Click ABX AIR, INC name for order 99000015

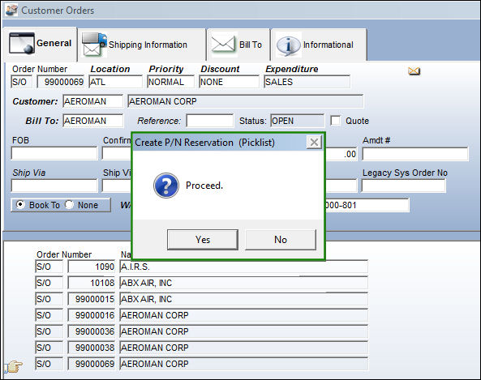[x=243, y=299]
